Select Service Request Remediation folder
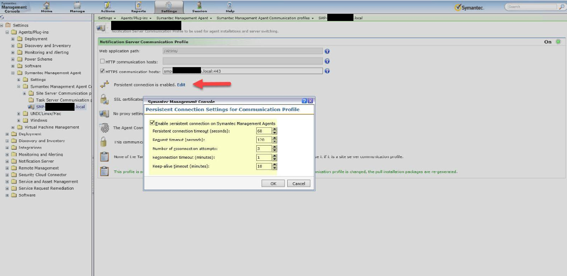Screen dimensions: 567x276 42,188
